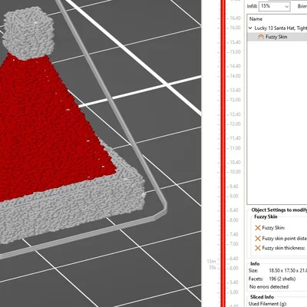Click the 13m 55s time estimate marker
The width and height of the screenshot is (307, 307).
[212, 264]
